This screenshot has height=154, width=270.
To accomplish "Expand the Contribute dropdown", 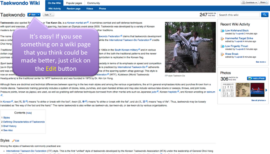I will (249, 3).
